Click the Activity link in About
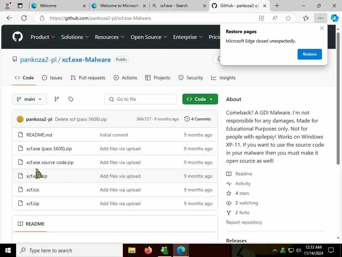 243,184
